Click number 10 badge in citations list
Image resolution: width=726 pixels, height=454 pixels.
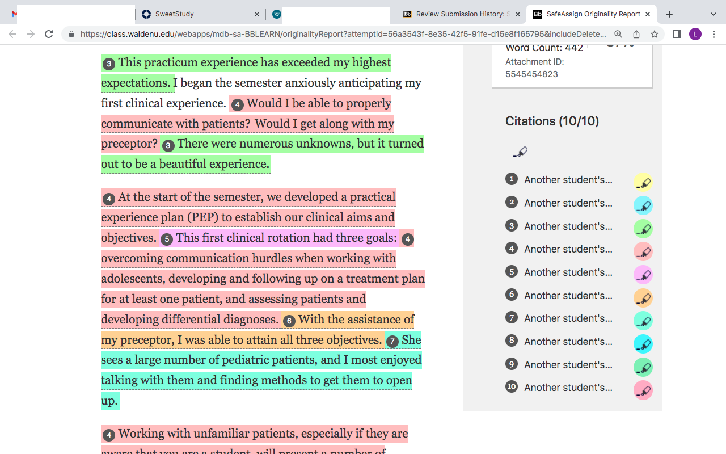click(512, 387)
